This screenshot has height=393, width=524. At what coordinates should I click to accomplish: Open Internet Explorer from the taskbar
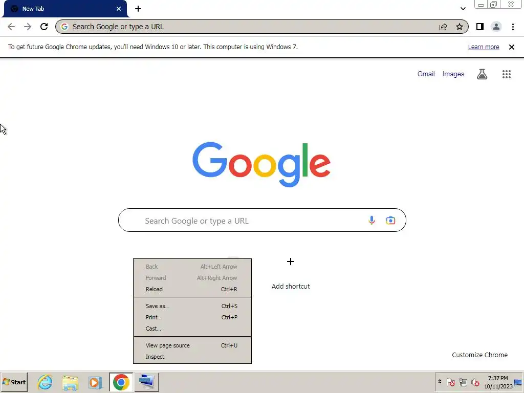tap(45, 382)
